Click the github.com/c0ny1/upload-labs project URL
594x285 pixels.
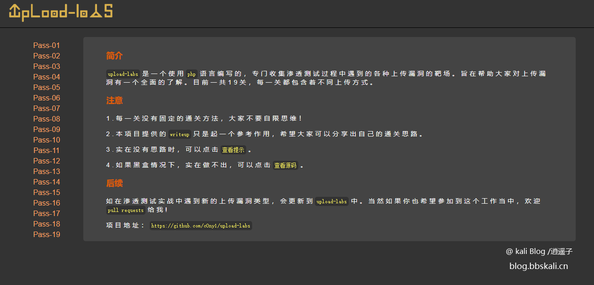pos(200,226)
